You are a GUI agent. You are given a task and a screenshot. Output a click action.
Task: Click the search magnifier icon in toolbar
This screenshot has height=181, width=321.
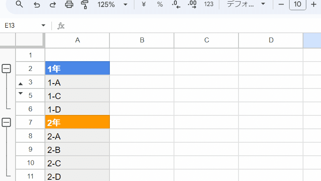(19, 4)
